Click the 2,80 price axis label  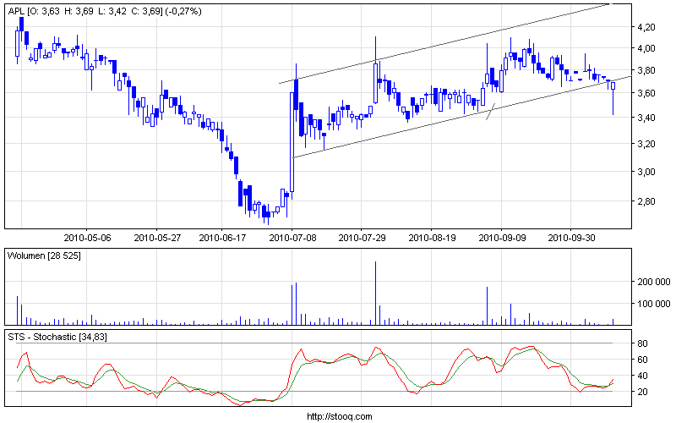[x=646, y=201]
